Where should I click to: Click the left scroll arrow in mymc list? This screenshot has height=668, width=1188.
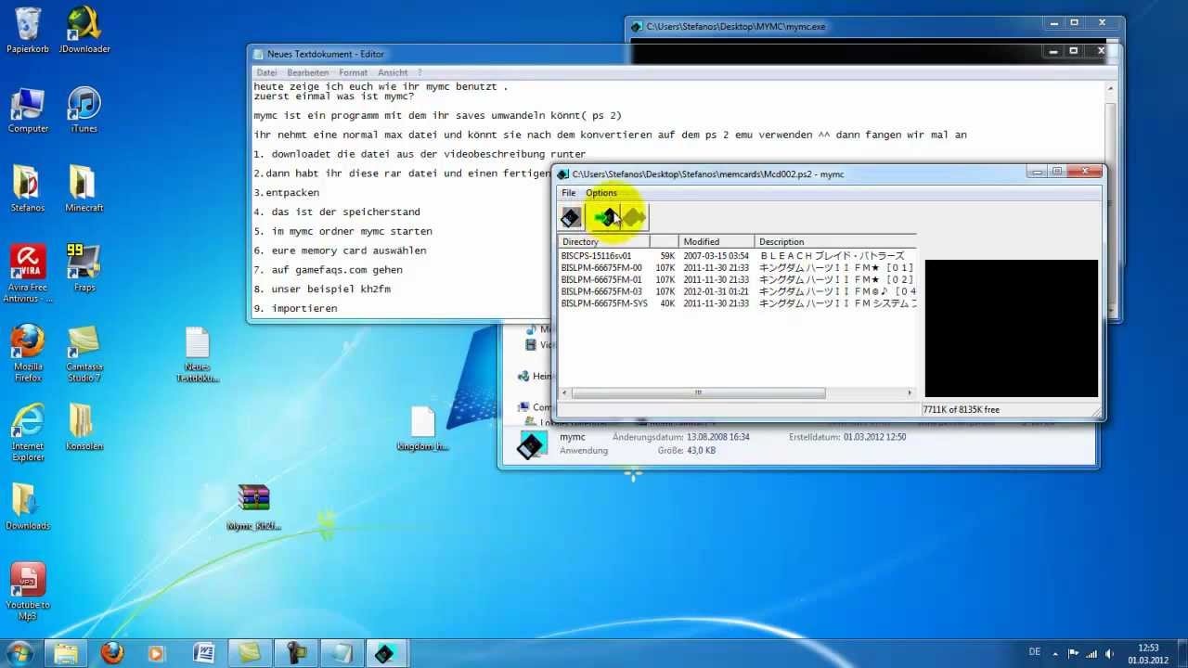(564, 392)
